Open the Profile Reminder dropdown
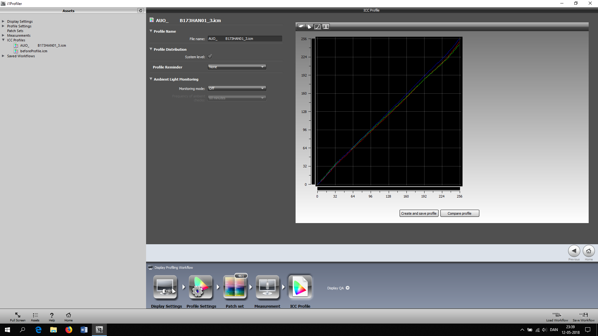The height and width of the screenshot is (336, 598). [237, 67]
